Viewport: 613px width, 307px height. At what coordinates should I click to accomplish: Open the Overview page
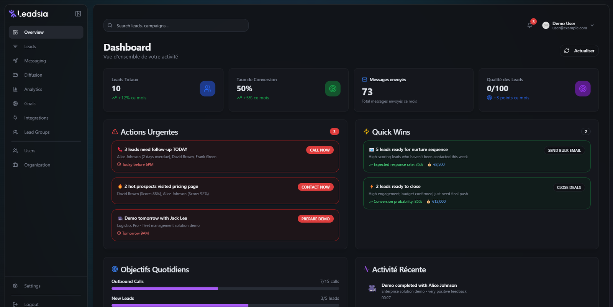tap(46, 32)
